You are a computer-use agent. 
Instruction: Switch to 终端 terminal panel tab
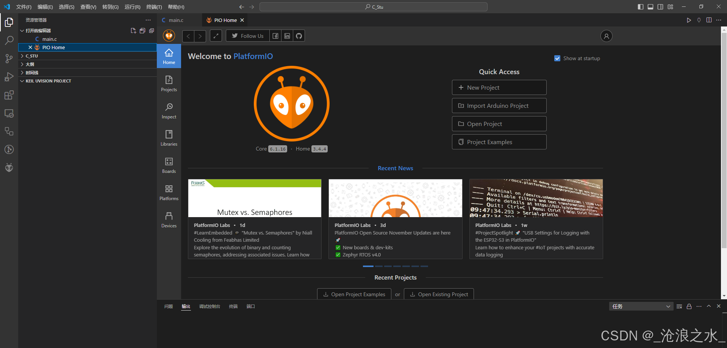coord(233,306)
